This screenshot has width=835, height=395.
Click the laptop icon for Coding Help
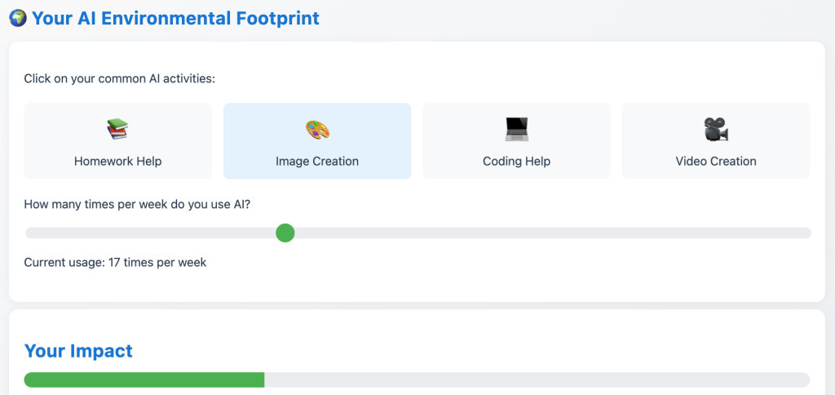tap(516, 129)
